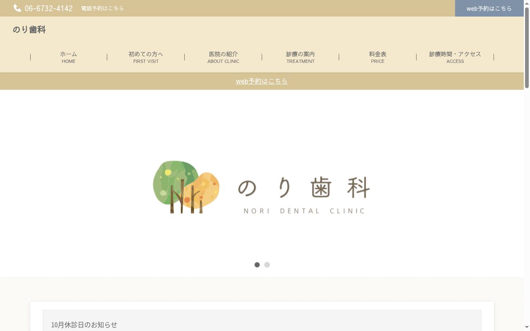This screenshot has width=530, height=331.
Task: Open 診療時間・アクセス ACCESS page
Action: 455,57
